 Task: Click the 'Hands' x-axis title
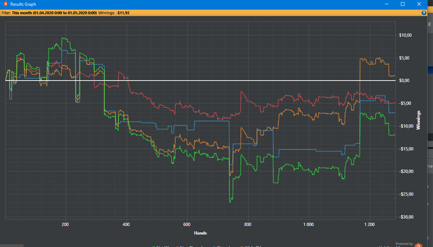(200, 233)
